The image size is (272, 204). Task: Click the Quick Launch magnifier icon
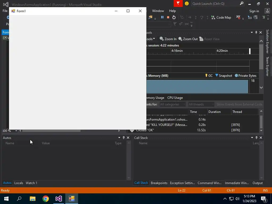coord(241,3)
